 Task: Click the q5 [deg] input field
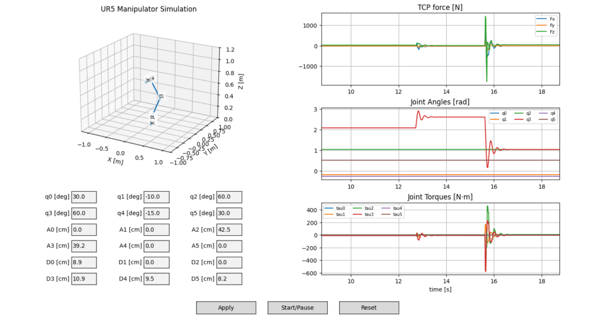228,213
